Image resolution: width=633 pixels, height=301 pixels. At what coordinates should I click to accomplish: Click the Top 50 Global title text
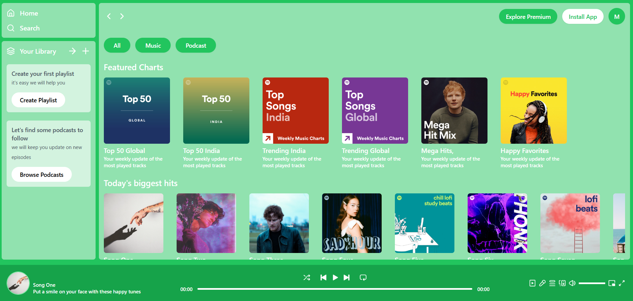click(x=124, y=151)
